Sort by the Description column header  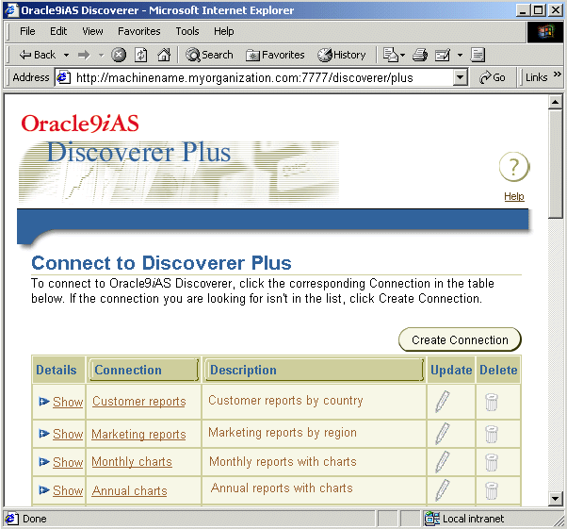[314, 370]
